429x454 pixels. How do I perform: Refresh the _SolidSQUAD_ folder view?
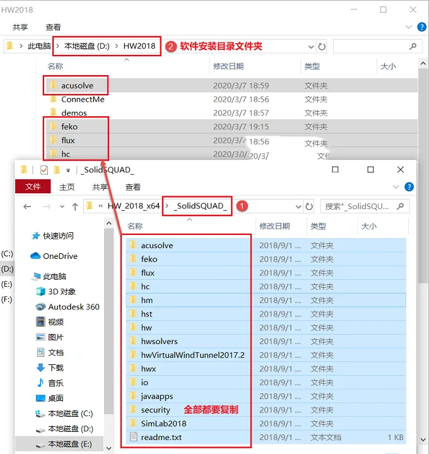309,206
